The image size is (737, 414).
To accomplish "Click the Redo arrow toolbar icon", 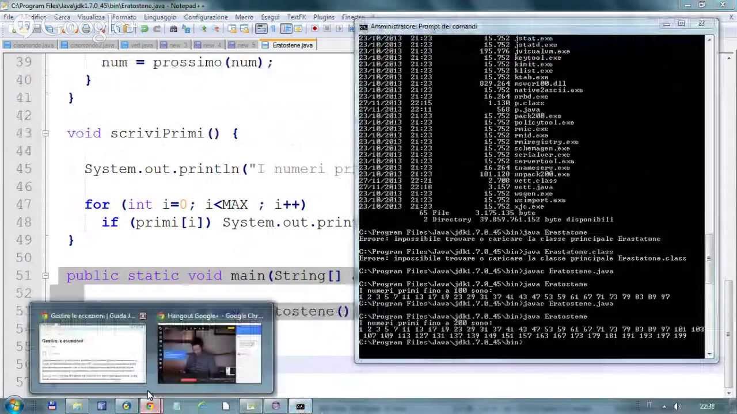I will tap(157, 29).
